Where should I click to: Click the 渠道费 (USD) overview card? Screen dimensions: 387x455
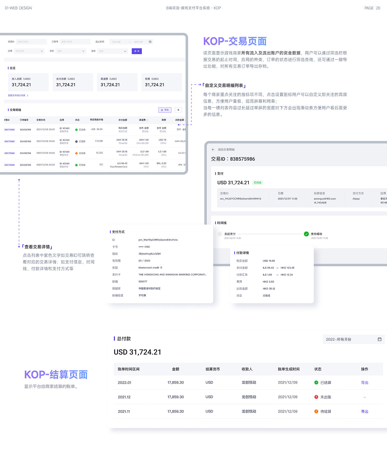[x=117, y=82]
